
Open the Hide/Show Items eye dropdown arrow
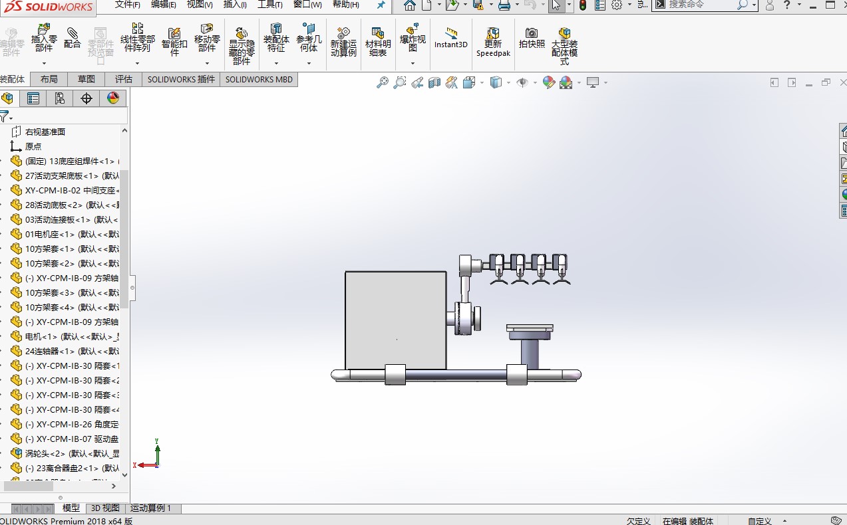point(535,82)
